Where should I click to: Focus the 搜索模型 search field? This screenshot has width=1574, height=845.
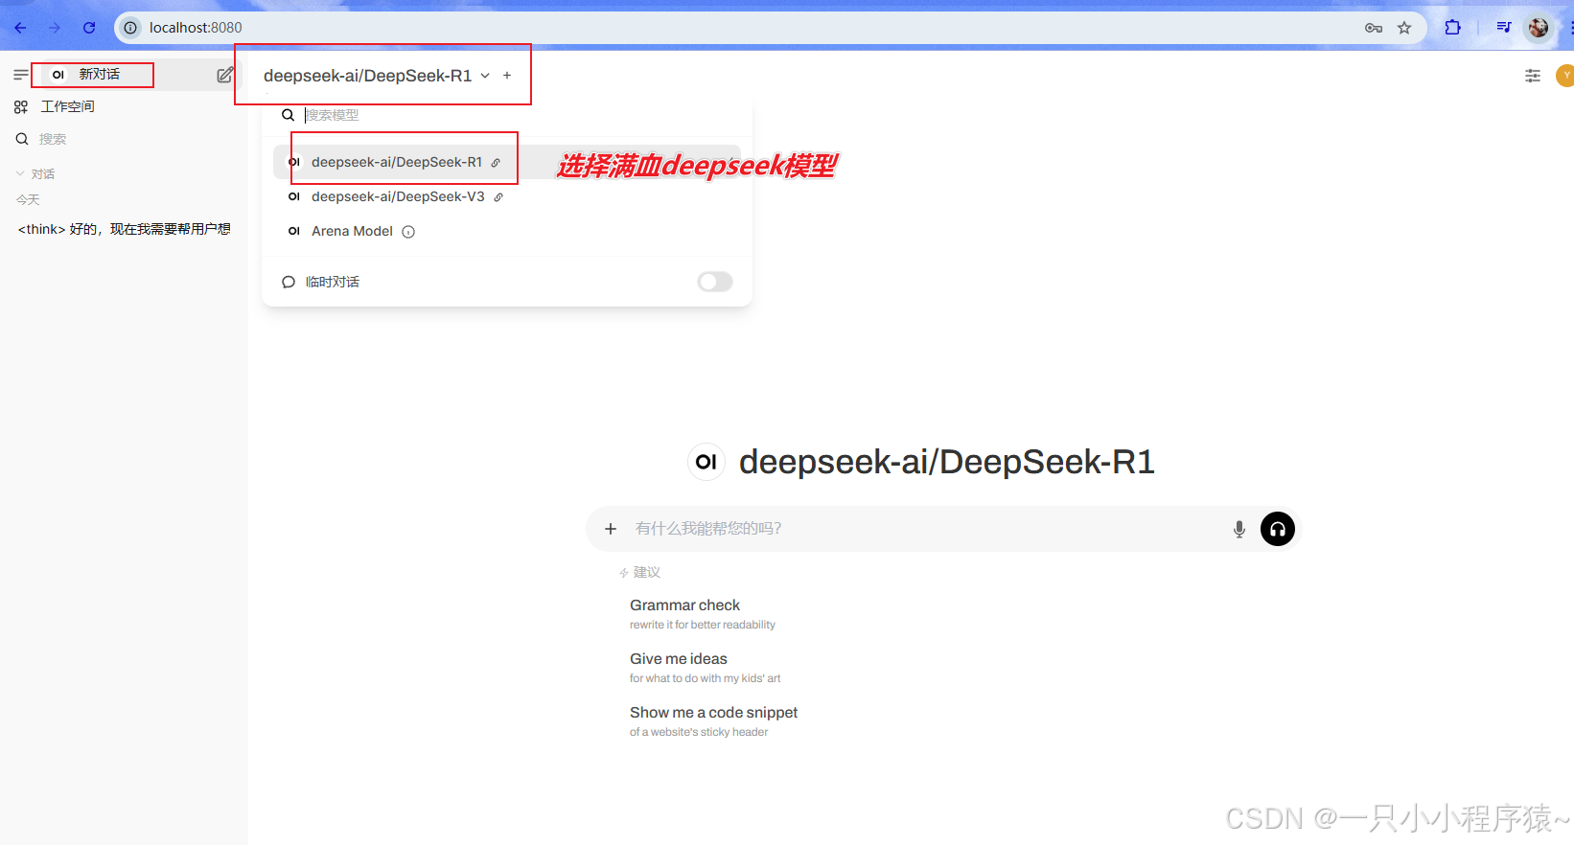pos(518,115)
